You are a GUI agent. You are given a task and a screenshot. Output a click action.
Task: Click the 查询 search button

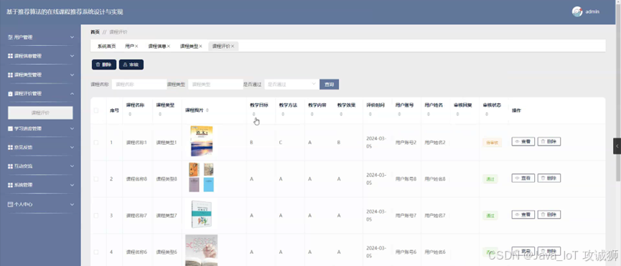tap(329, 84)
